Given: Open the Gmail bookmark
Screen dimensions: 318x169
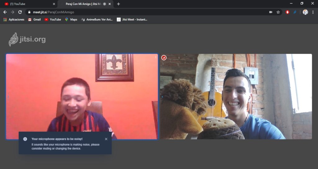Looking at the screenshot, I should pos(34,20).
